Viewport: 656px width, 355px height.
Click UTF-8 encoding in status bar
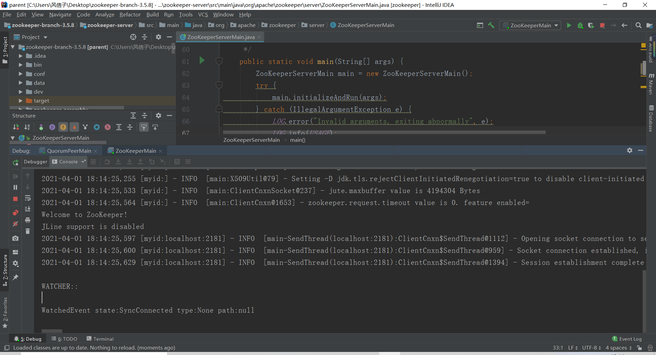[x=591, y=347]
